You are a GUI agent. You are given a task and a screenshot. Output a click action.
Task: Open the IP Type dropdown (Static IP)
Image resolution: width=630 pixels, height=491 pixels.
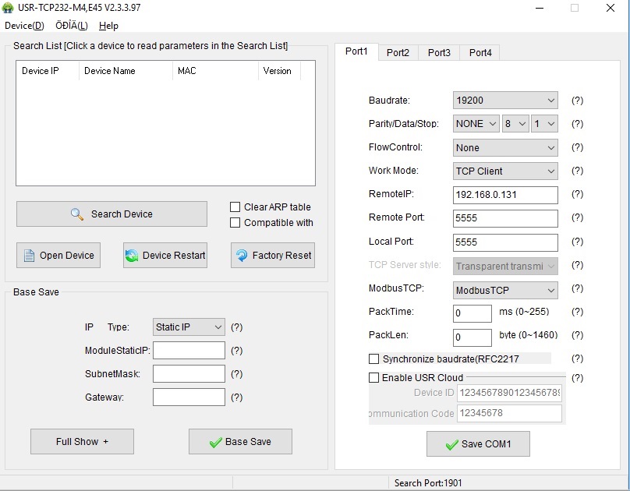pyautogui.click(x=189, y=327)
